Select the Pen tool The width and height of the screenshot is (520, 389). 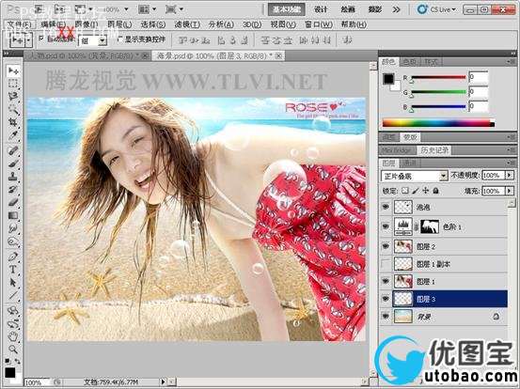click(x=13, y=257)
